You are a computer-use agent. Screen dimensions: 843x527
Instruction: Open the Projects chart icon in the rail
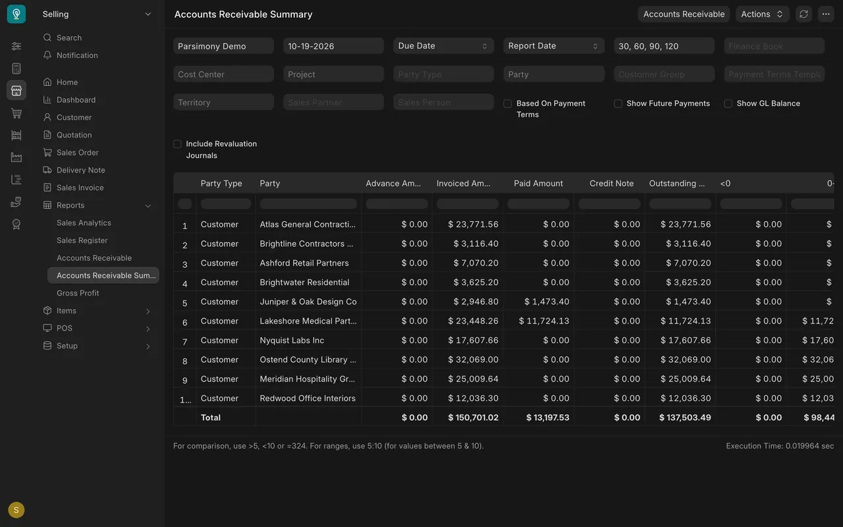[16, 180]
